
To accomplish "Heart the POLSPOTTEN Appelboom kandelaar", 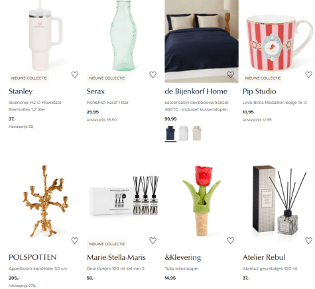I will click(75, 241).
